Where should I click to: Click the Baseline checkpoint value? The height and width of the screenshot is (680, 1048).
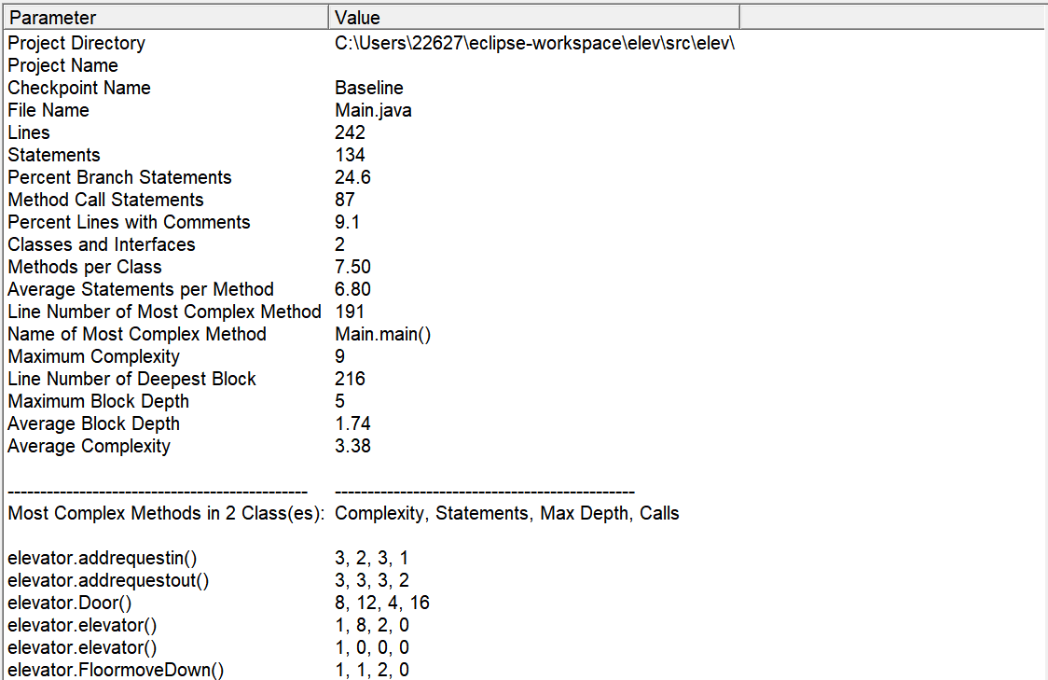click(x=369, y=89)
